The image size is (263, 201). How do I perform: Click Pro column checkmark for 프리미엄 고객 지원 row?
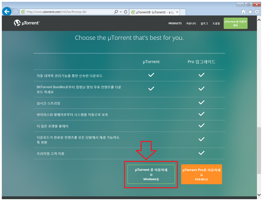coord(202,153)
